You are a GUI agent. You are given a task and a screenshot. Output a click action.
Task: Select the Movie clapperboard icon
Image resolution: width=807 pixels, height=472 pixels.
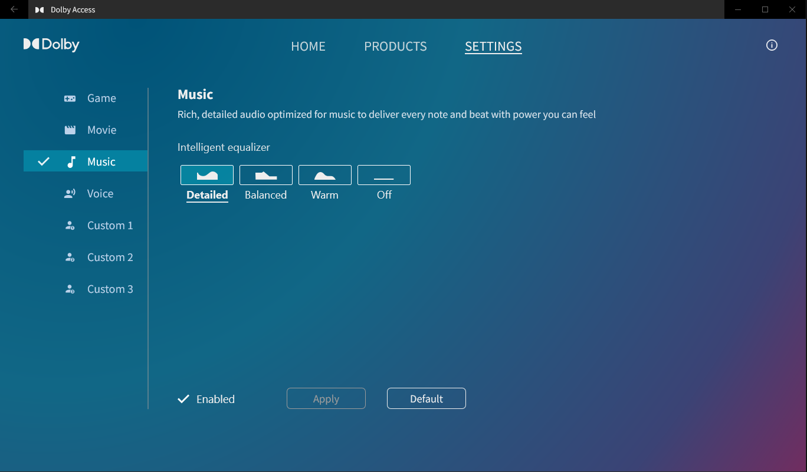coord(70,130)
